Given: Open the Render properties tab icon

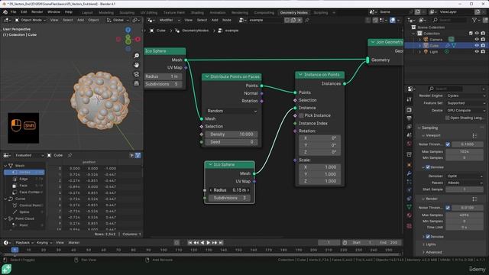Looking at the screenshot, I should click(410, 110).
